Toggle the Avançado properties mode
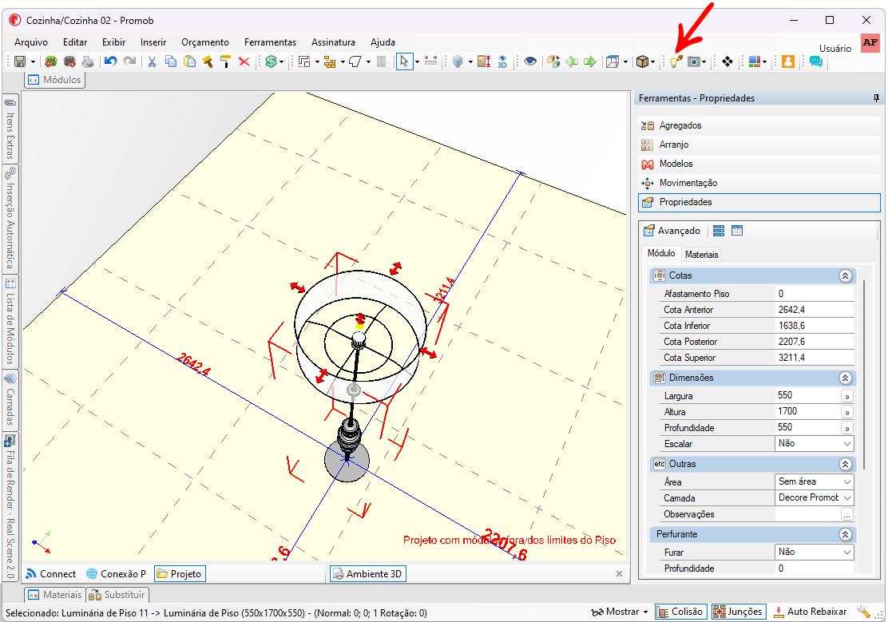Viewport: 888px width, 622px height. [672, 231]
